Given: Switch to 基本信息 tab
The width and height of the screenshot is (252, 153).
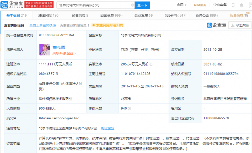Looking at the screenshot, I should click(x=16, y=16).
